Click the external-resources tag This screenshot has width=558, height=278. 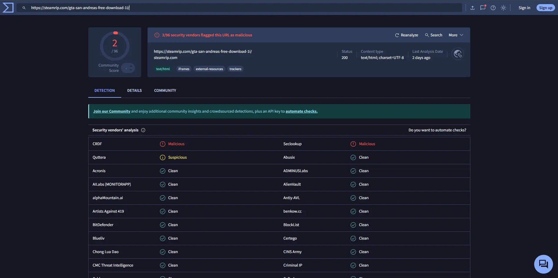(209, 69)
